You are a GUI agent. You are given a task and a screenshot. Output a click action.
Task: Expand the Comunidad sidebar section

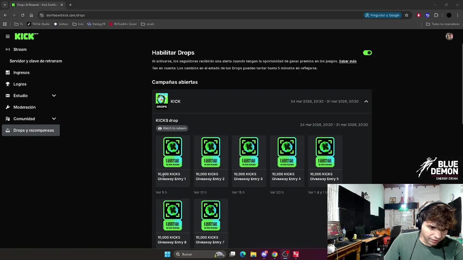(54, 119)
